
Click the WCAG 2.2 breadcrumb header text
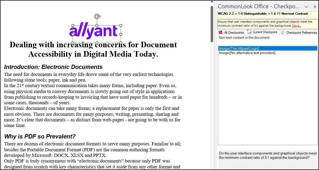(x=263, y=14)
